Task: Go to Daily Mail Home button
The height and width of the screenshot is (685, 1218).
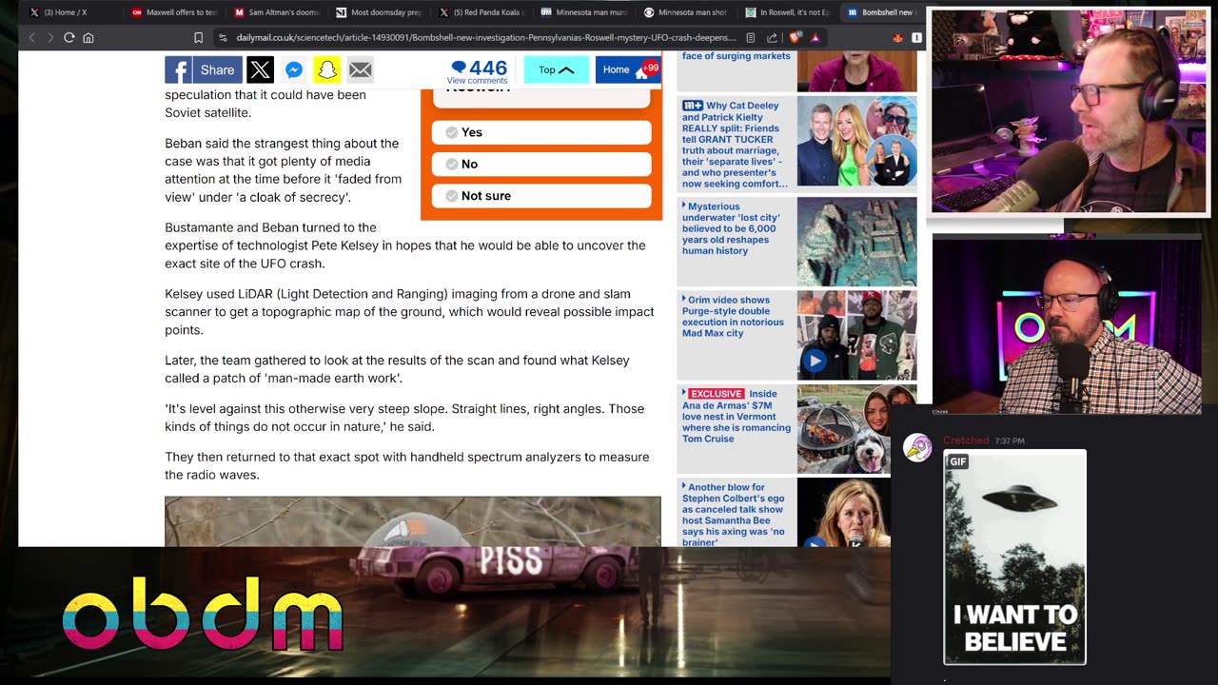Action: [628, 69]
